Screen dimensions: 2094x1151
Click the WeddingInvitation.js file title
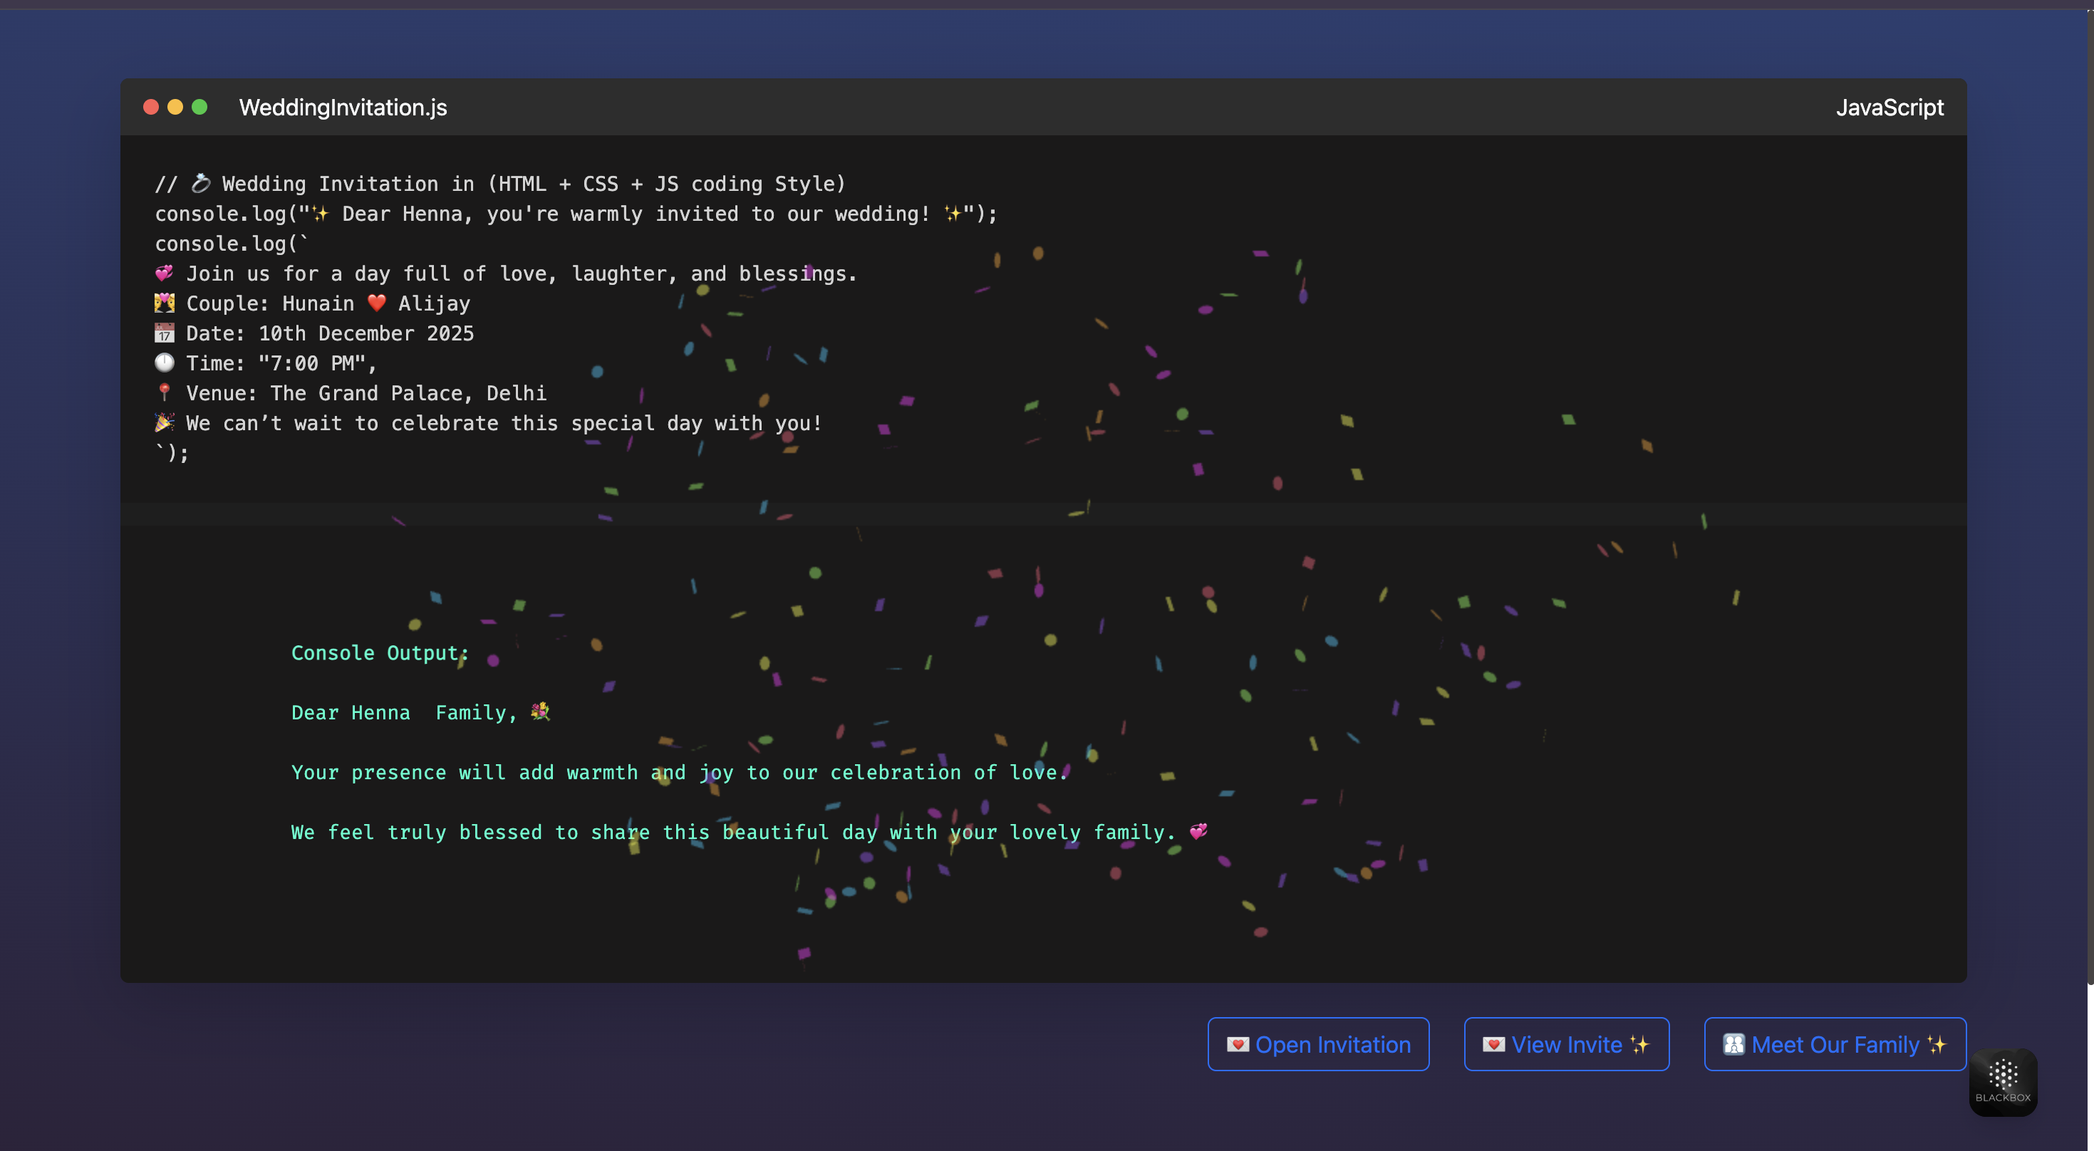pyautogui.click(x=343, y=108)
